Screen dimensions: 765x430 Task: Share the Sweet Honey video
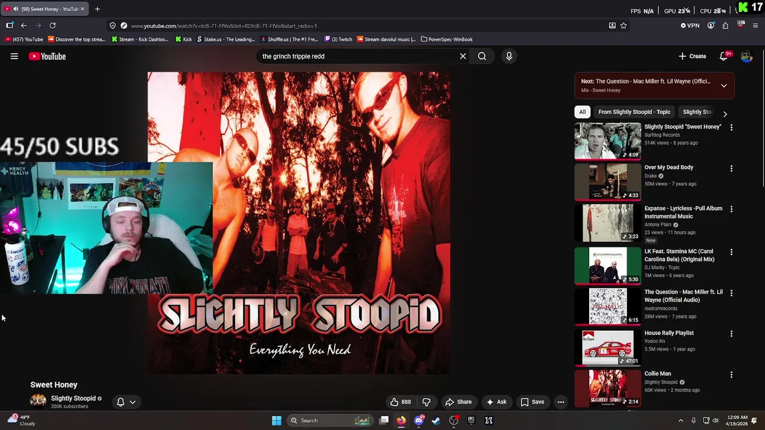pyautogui.click(x=458, y=402)
